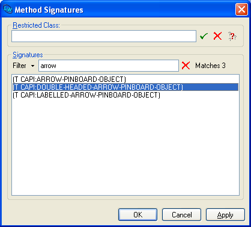This screenshot has height=227, width=251.
Task: Open the Filter options dropdown arrow
Action: coord(32,66)
